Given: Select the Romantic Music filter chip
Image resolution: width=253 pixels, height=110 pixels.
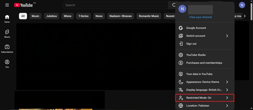Looking at the screenshot, I should (x=149, y=16).
